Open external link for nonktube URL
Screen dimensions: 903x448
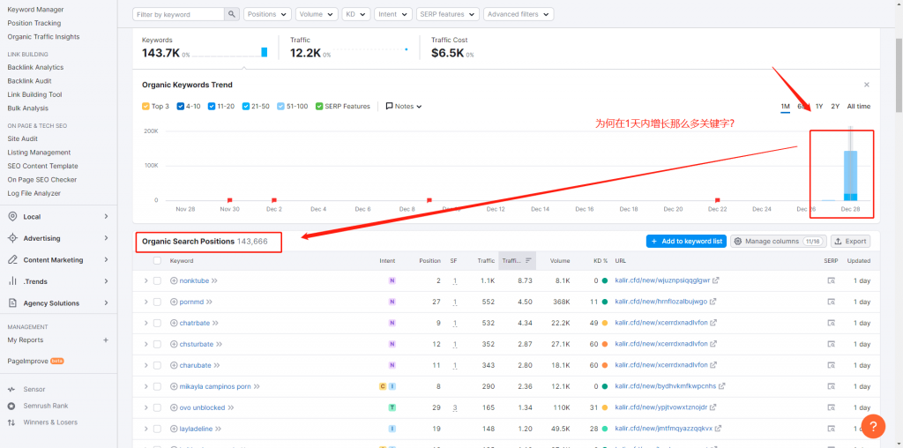pos(716,280)
